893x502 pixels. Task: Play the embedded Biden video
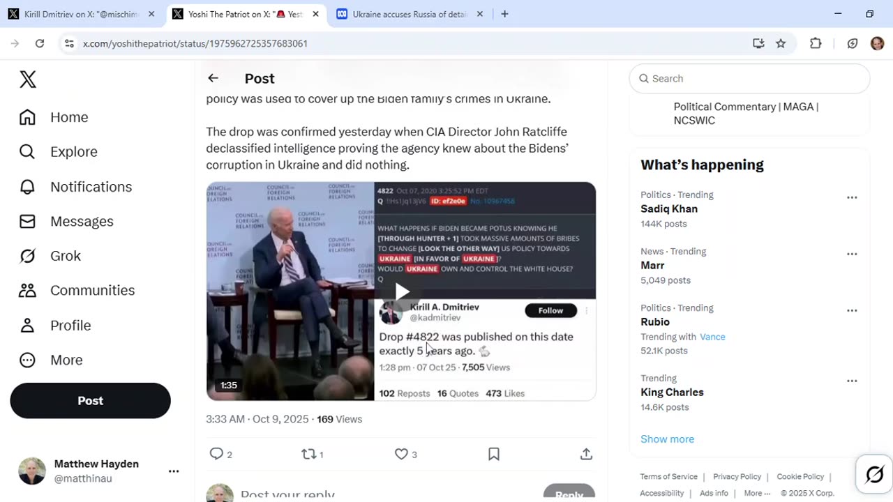pos(401,291)
